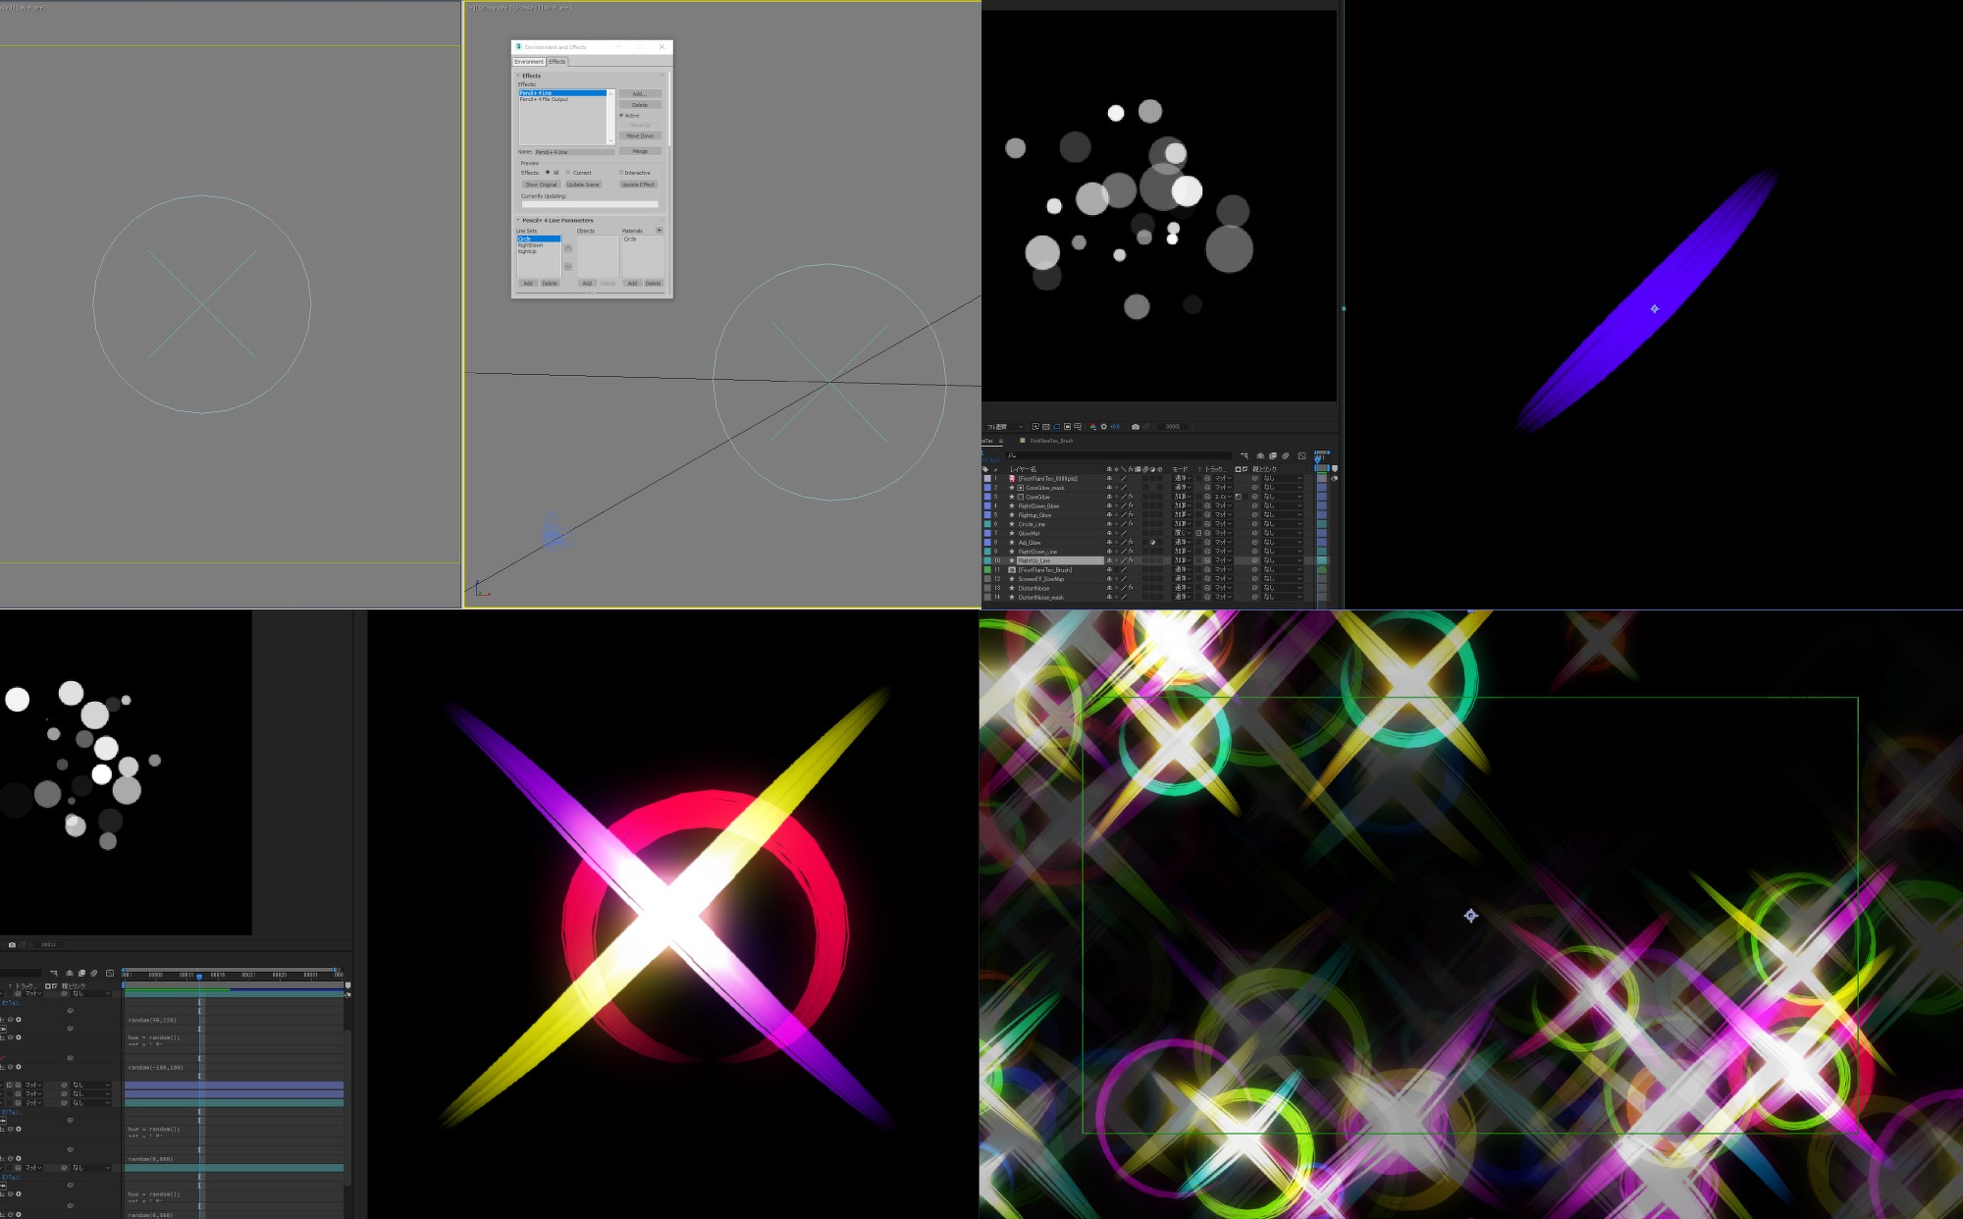Open parent link dropdown for Circle_Line layer
The height and width of the screenshot is (1219, 1963).
1281,524
